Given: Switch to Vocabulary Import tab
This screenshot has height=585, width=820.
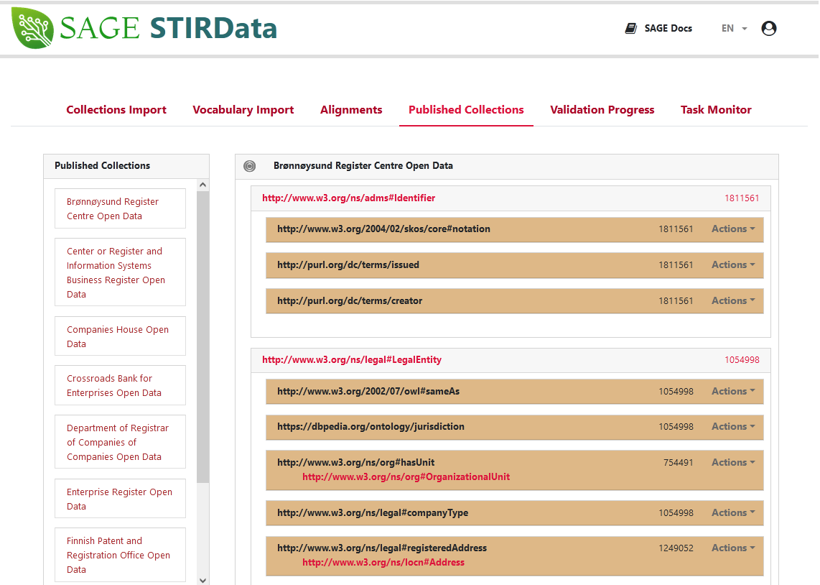Looking at the screenshot, I should (x=243, y=110).
